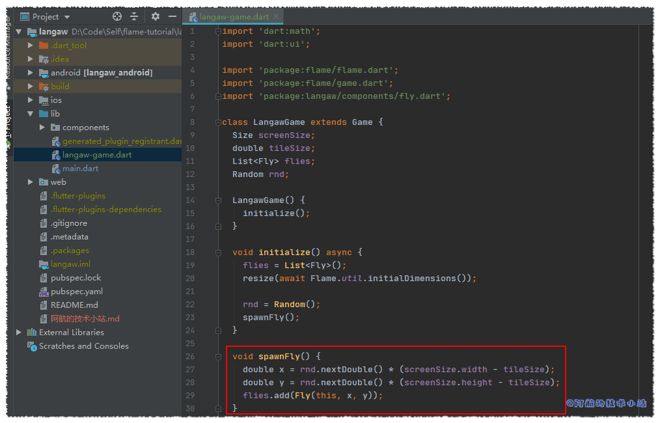This screenshot has width=660, height=423.
Task: Click the main.dart file icon
Action: [x=56, y=169]
